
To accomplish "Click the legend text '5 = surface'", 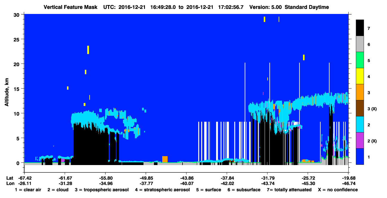I will [209, 190].
